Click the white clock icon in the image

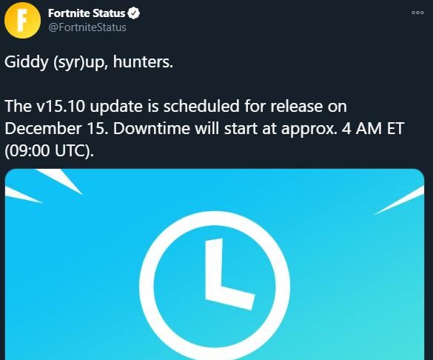click(215, 286)
